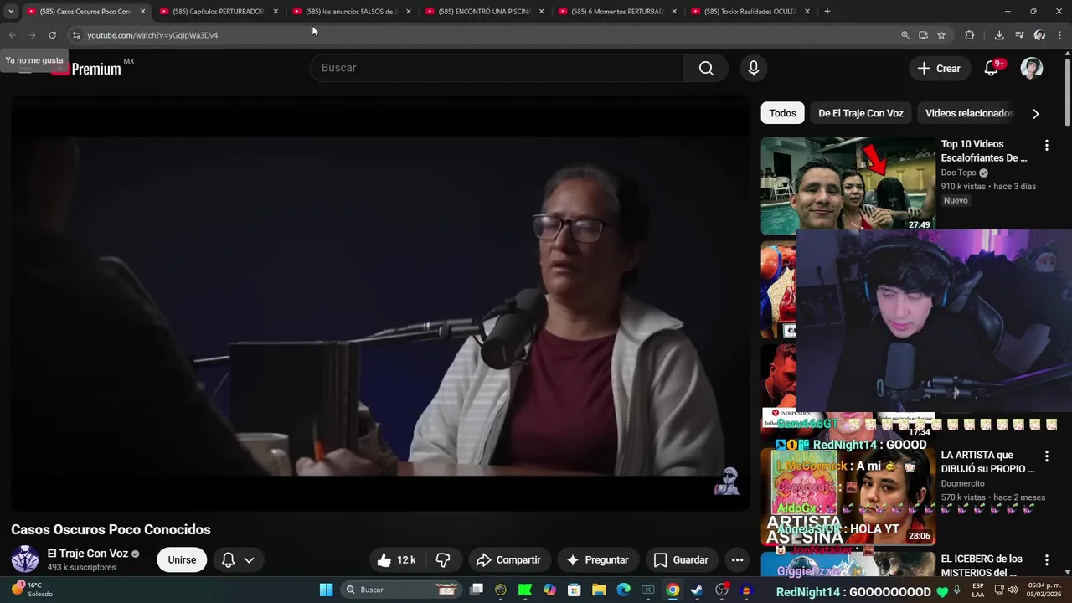Select the Todos filter chip
This screenshot has height=603, width=1072.
tap(783, 113)
